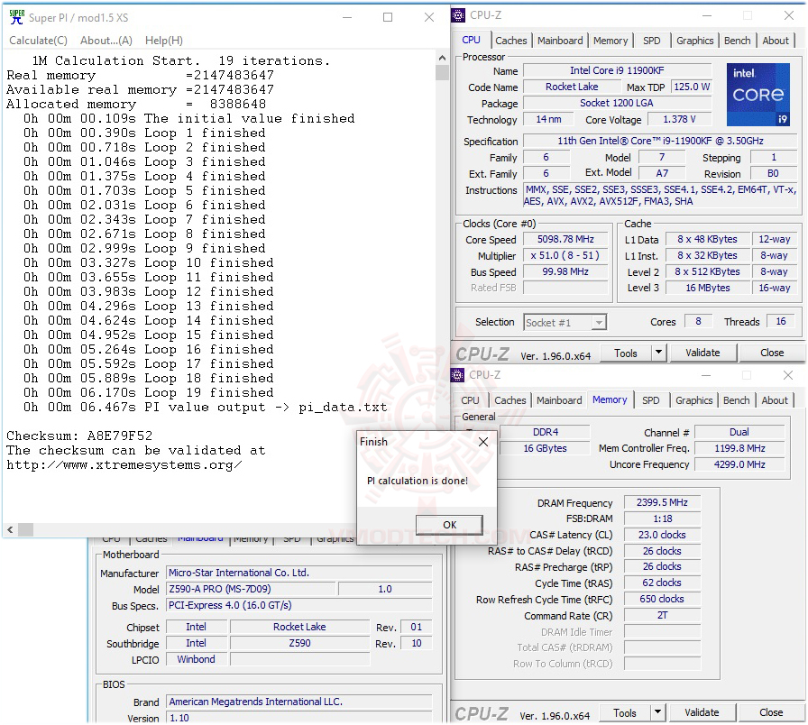Click the Checksum: A8E79F52 line in Super PI
808x725 pixels.
pos(79,436)
